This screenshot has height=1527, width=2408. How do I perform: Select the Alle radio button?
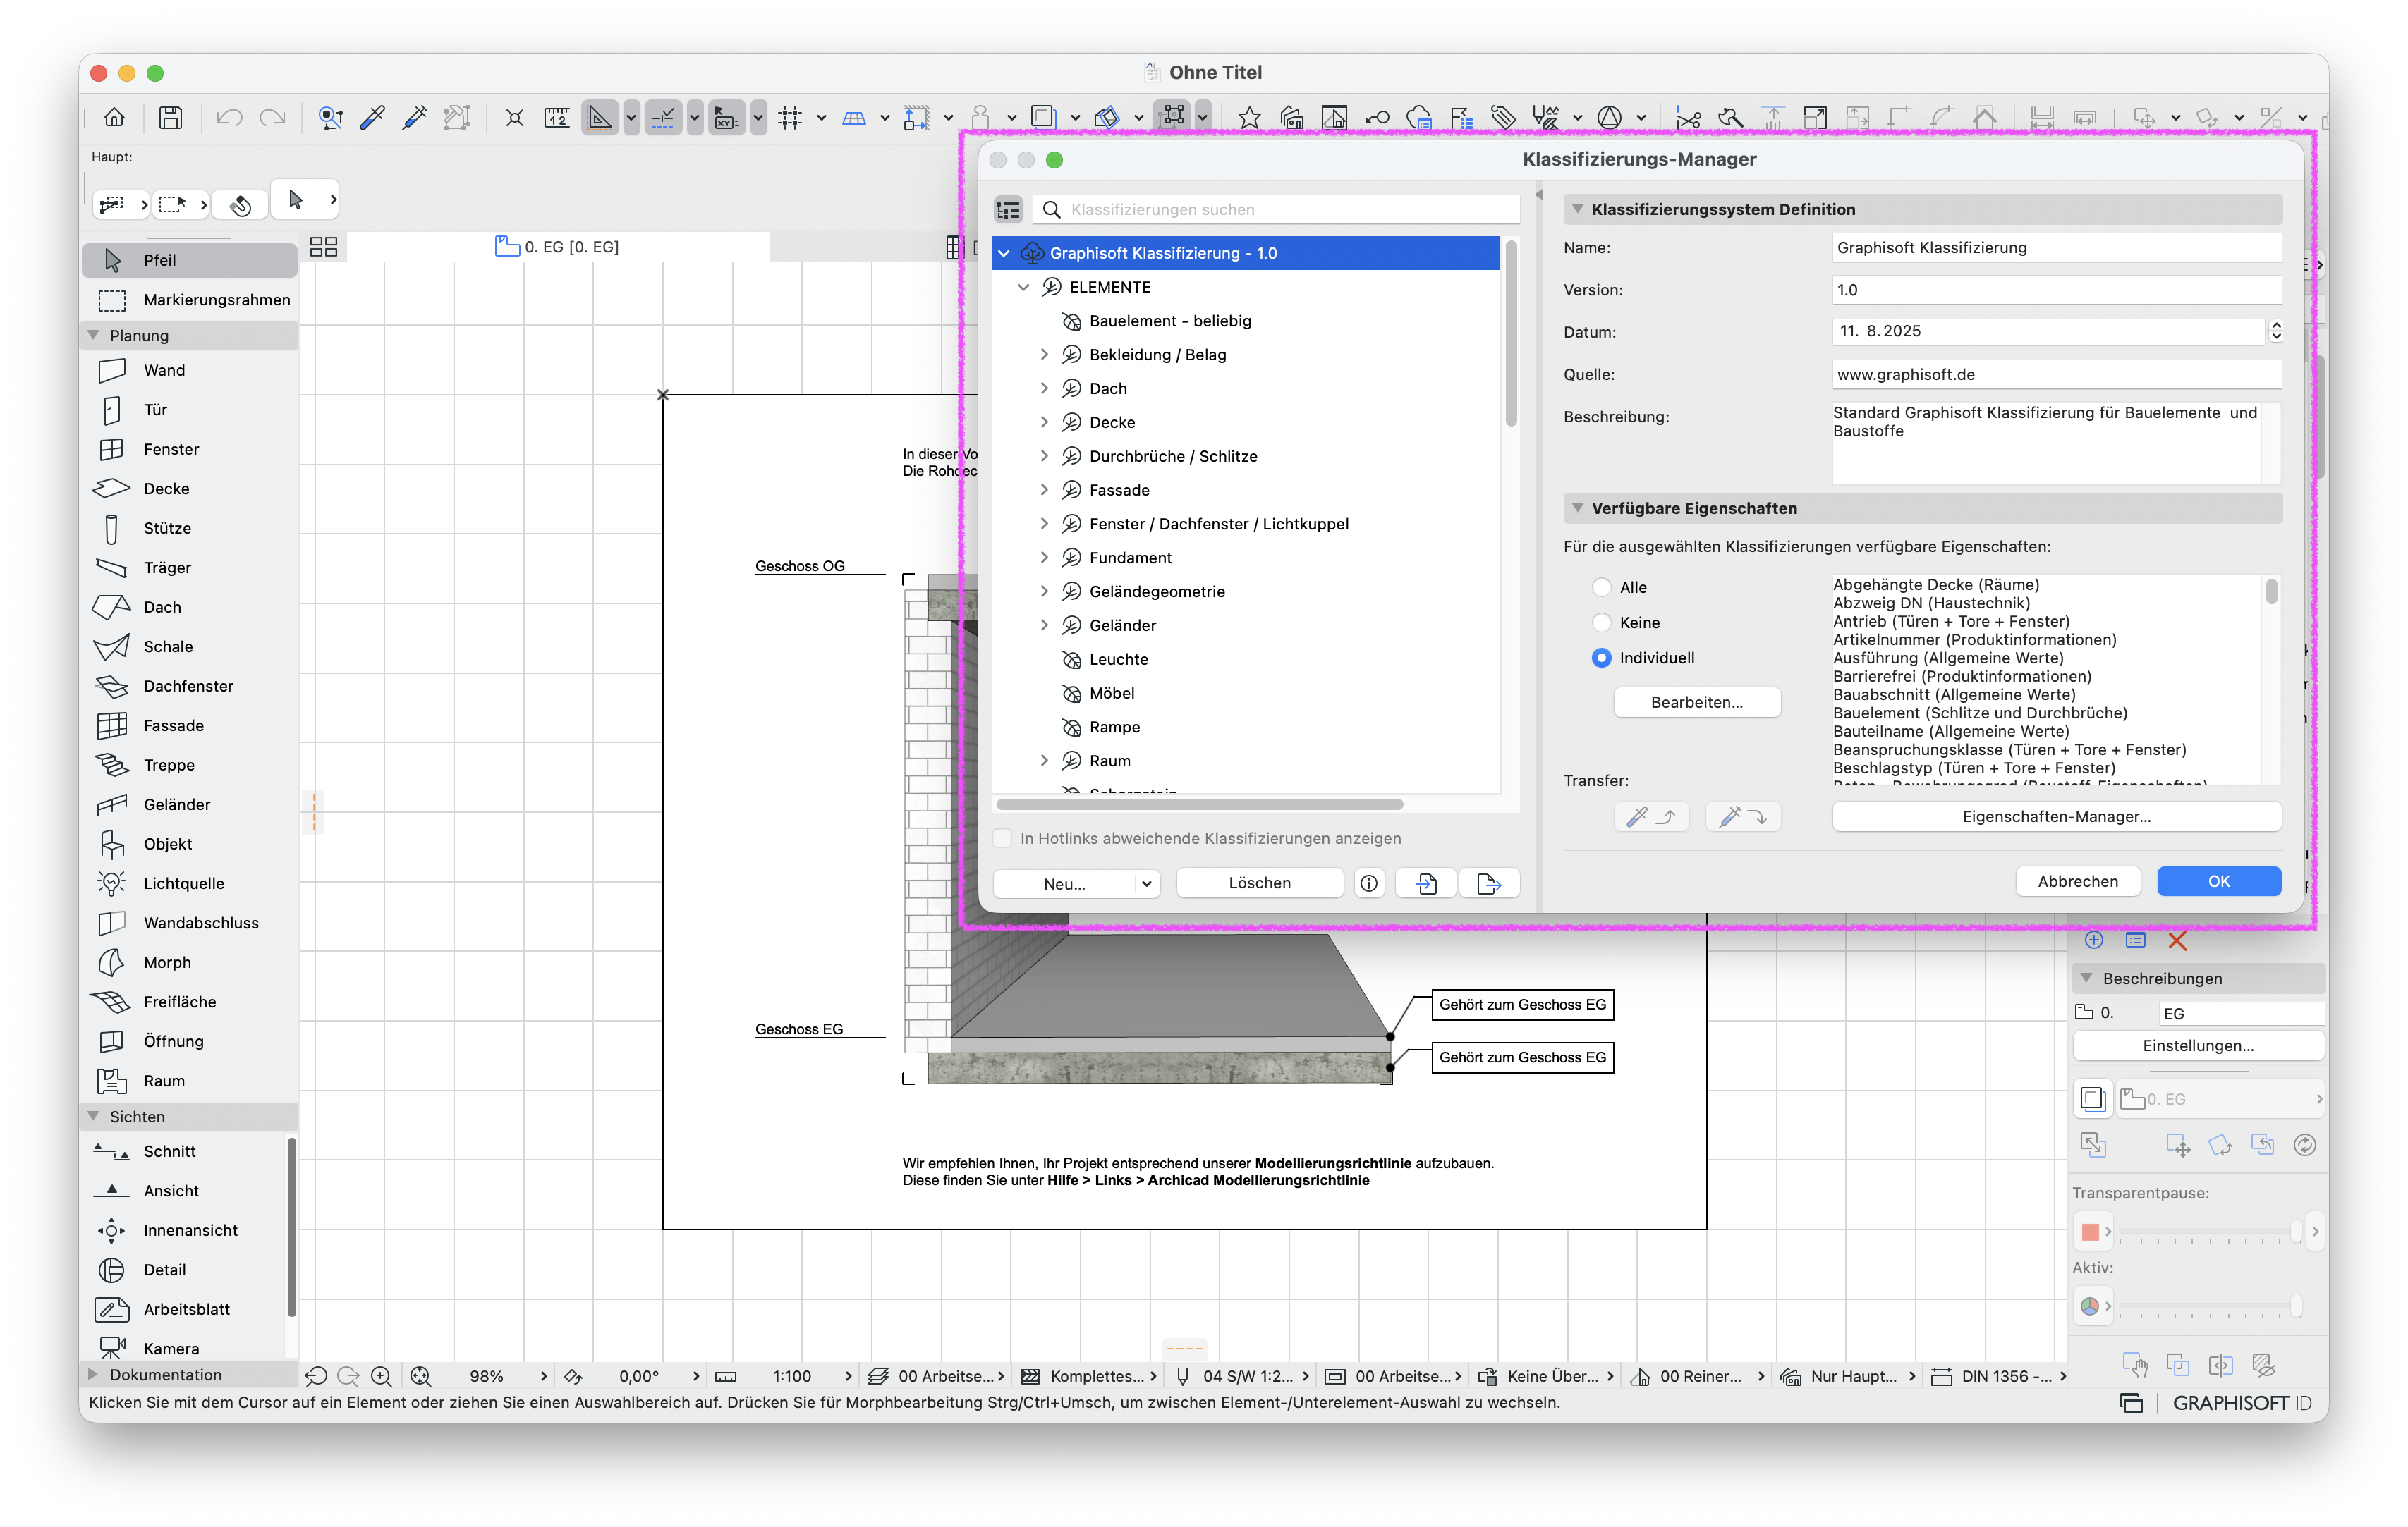coord(1602,588)
